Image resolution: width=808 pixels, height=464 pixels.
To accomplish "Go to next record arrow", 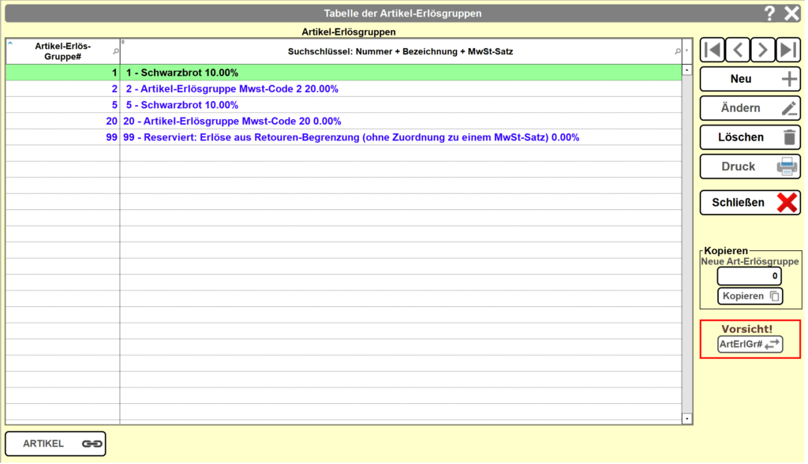I will pos(763,50).
